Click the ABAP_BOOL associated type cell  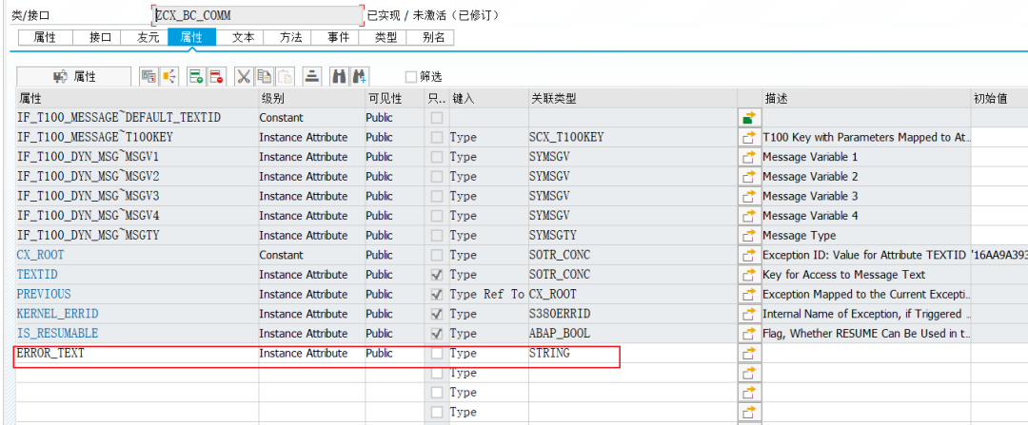pos(633,334)
